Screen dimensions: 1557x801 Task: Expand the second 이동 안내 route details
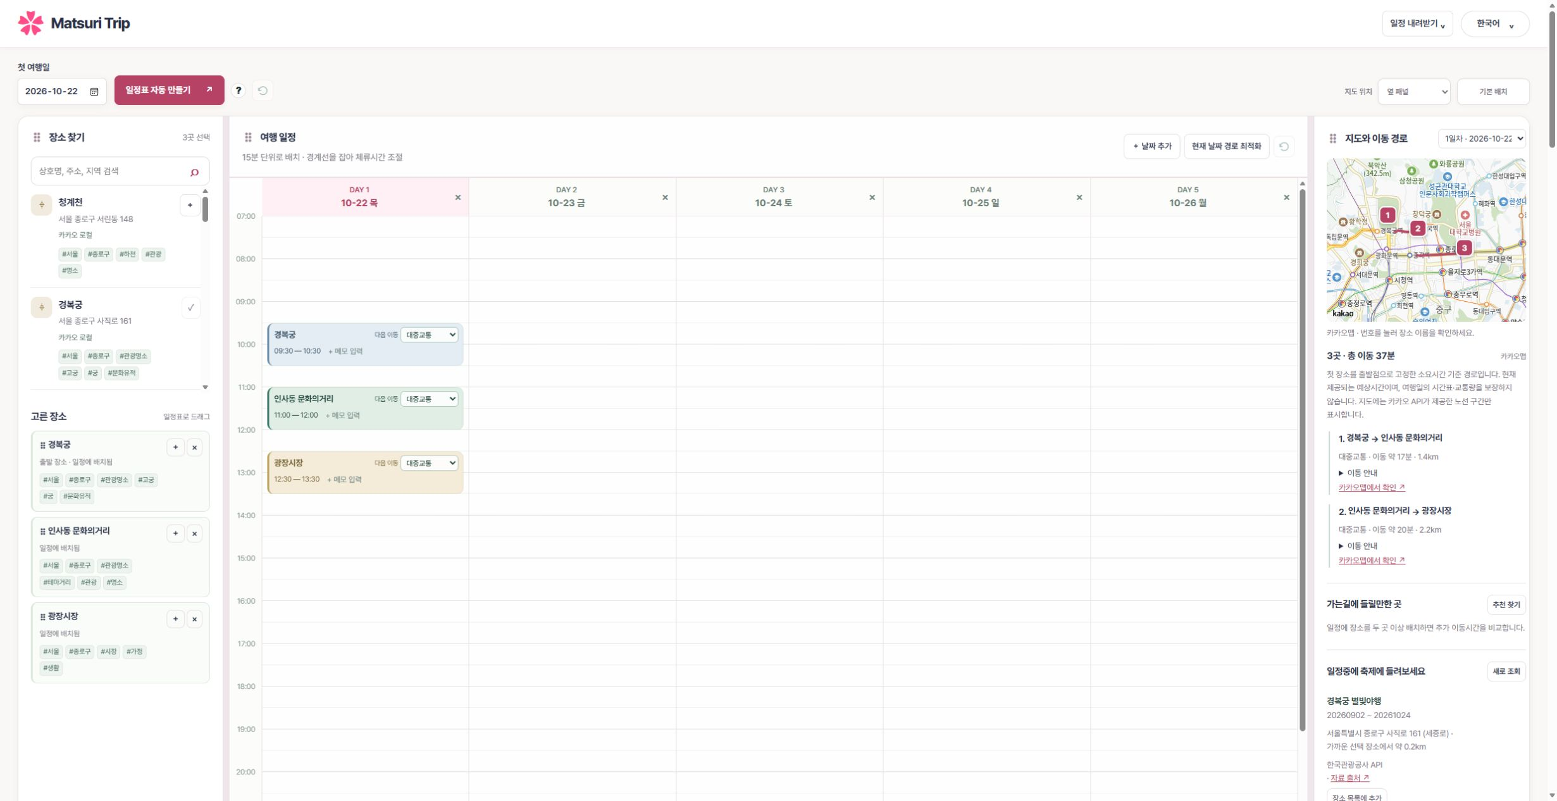[1358, 546]
